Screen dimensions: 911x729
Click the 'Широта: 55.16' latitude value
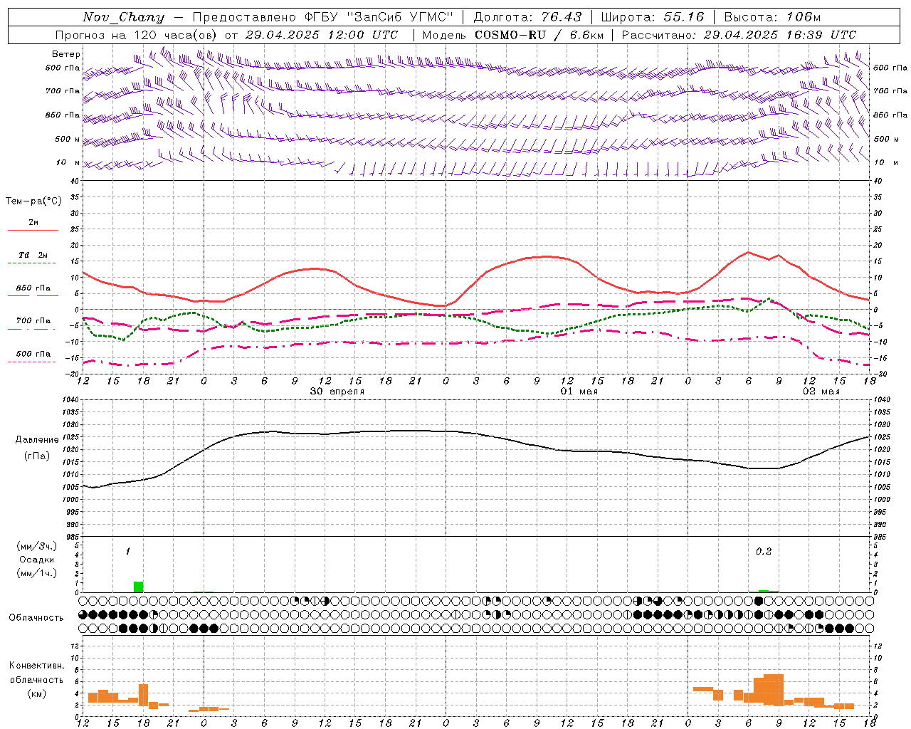653,17
